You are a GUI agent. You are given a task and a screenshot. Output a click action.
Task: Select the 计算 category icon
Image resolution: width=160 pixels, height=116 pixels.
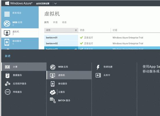[8, 67]
